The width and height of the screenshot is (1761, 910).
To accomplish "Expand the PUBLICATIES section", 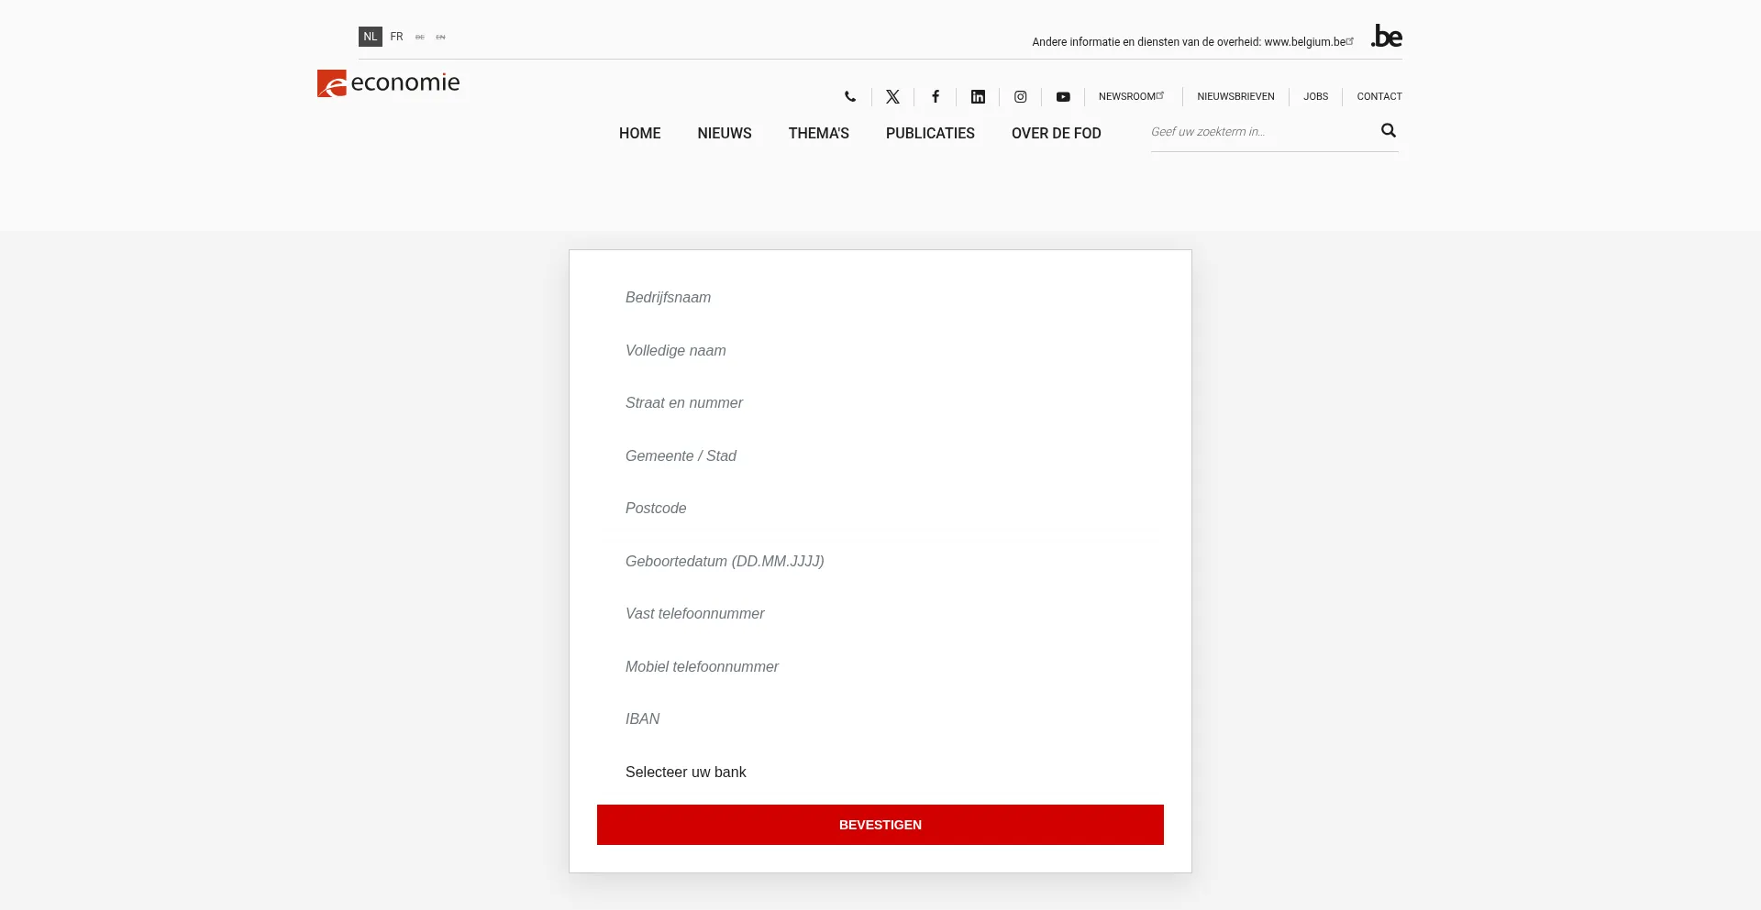I will pyautogui.click(x=930, y=133).
